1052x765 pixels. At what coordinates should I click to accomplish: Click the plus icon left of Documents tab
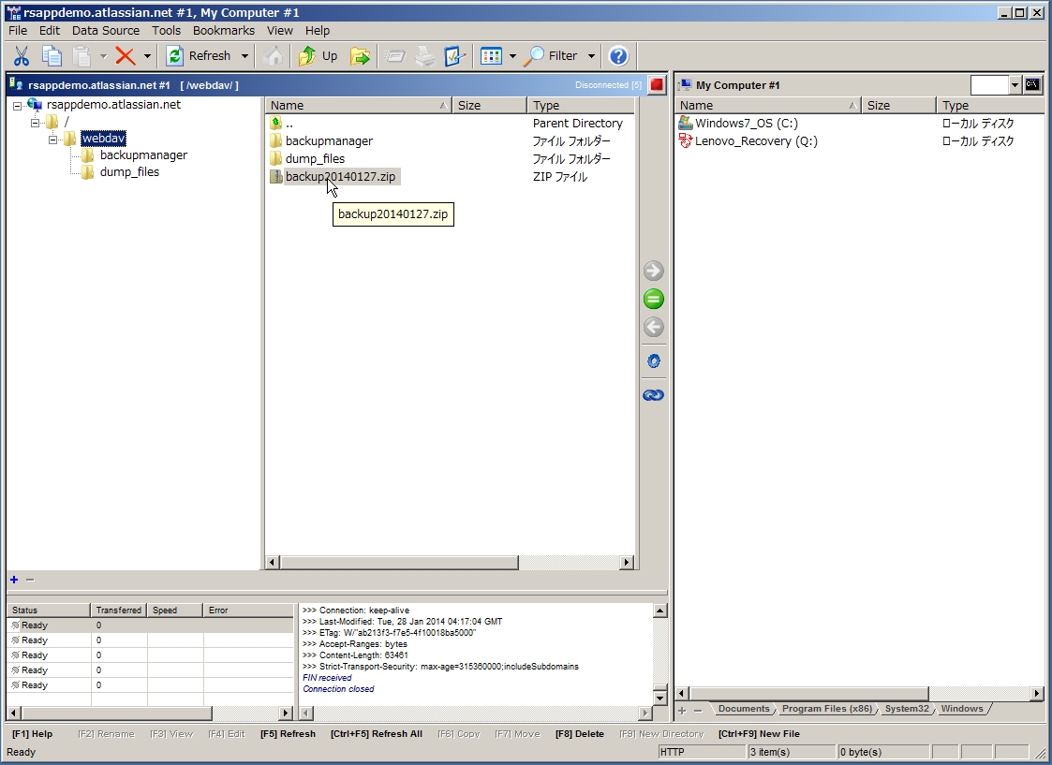(682, 710)
